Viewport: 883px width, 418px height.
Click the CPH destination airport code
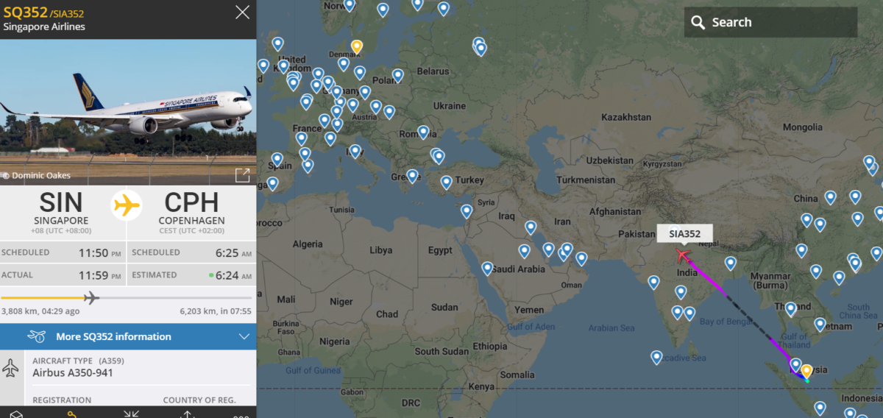(x=191, y=202)
